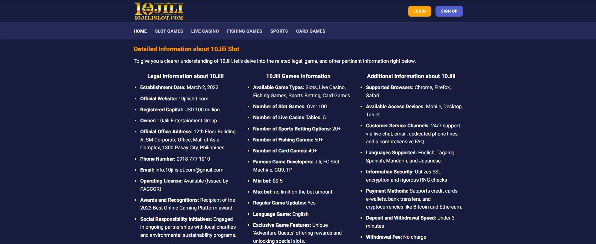This screenshot has width=596, height=244.
Task: Click the 'Languages Supported' entry
Action: [x=411, y=156]
